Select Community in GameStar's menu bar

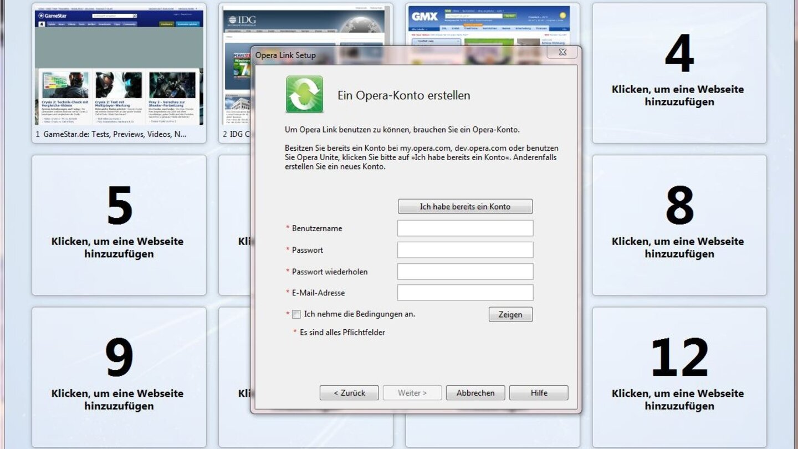(x=129, y=24)
